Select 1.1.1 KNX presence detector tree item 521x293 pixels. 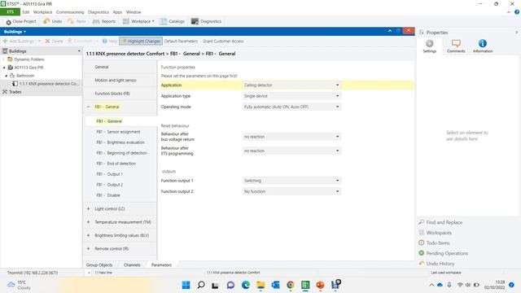49,84
